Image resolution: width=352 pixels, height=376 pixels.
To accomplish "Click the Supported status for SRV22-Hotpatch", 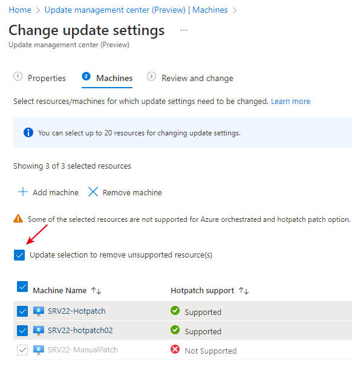I will (203, 312).
